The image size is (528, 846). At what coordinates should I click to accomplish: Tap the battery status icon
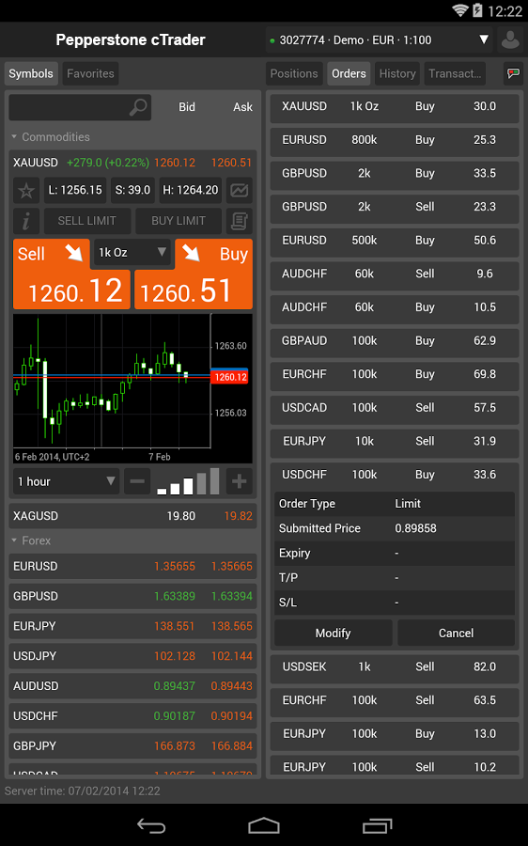point(477,10)
